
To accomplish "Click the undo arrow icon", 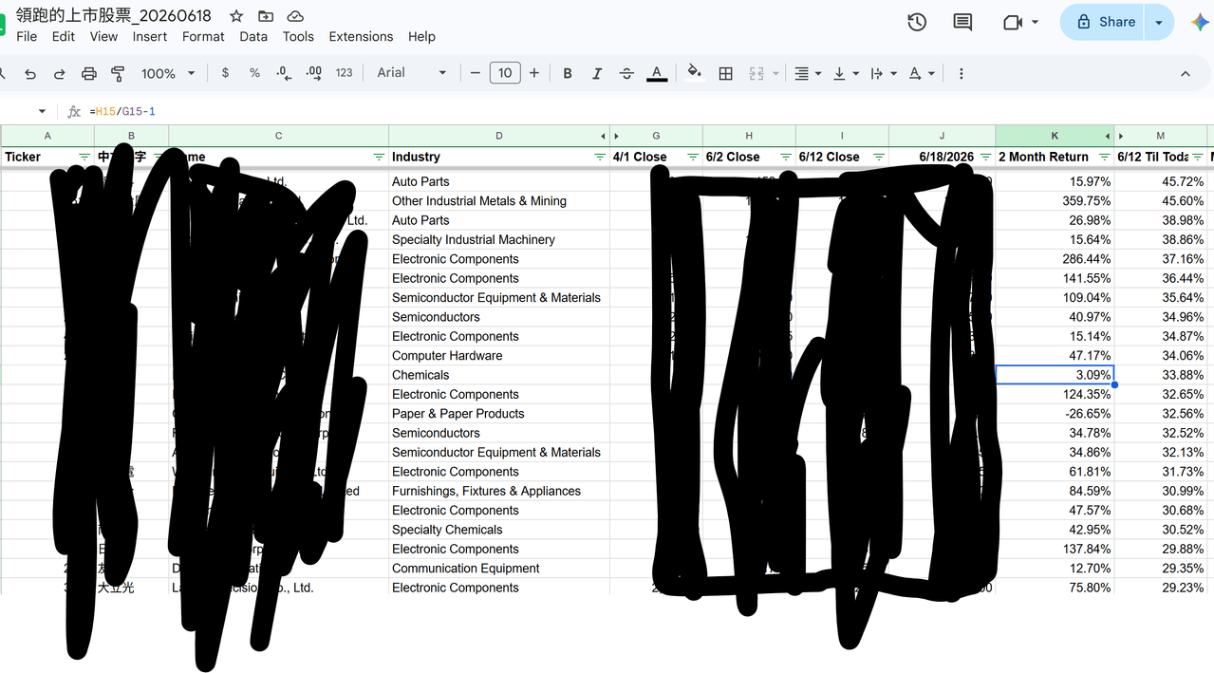I will pyautogui.click(x=30, y=73).
